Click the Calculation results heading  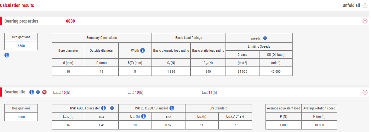click(x=17, y=5)
